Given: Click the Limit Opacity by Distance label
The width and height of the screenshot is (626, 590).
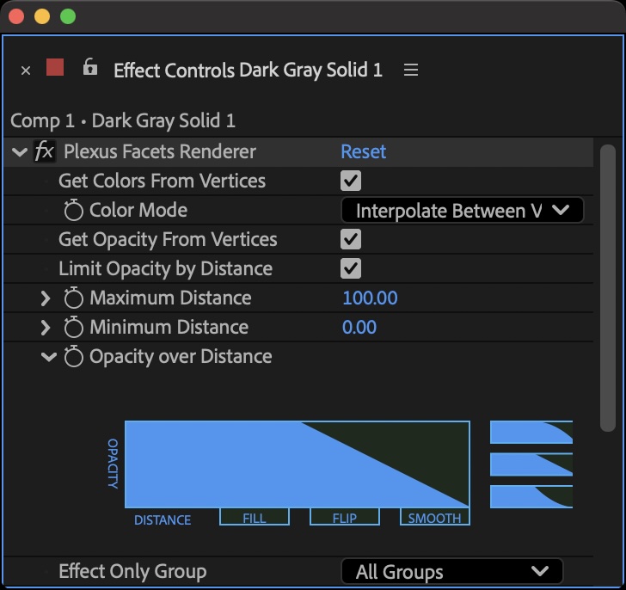Looking at the screenshot, I should point(166,268).
